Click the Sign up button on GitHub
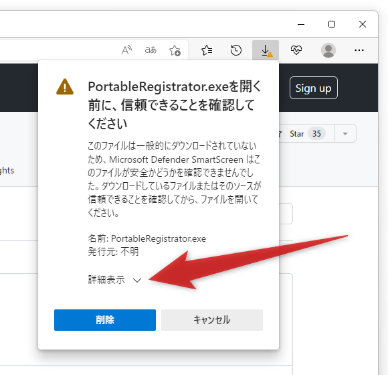Viewport: 388px width, 375px height. [314, 88]
